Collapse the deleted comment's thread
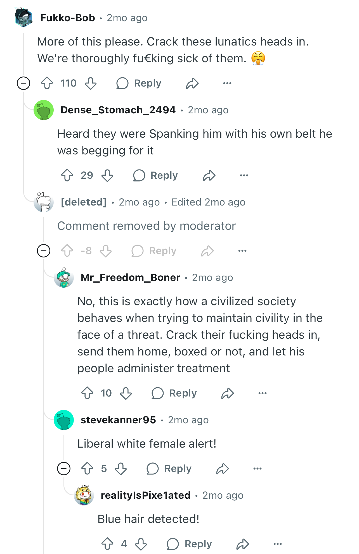This screenshot has width=359, height=554. click(44, 251)
